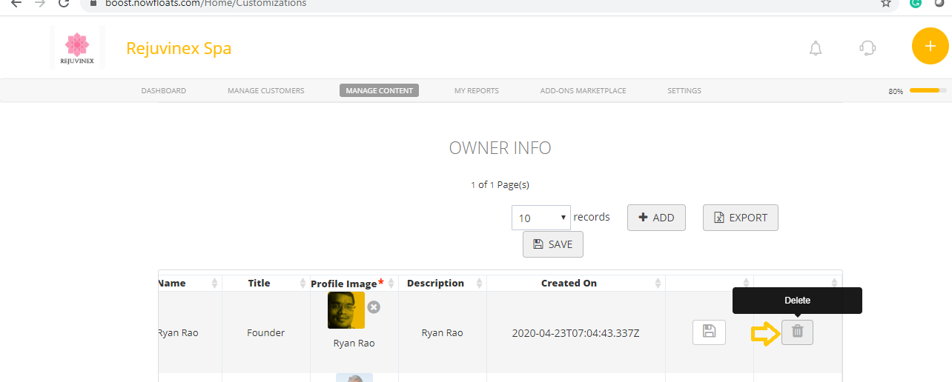The height and width of the screenshot is (382, 952).
Task: Click the Ryan Rao description cell
Action: 443,332
